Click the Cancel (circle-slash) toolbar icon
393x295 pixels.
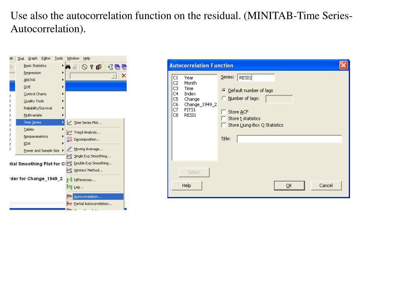84,67
